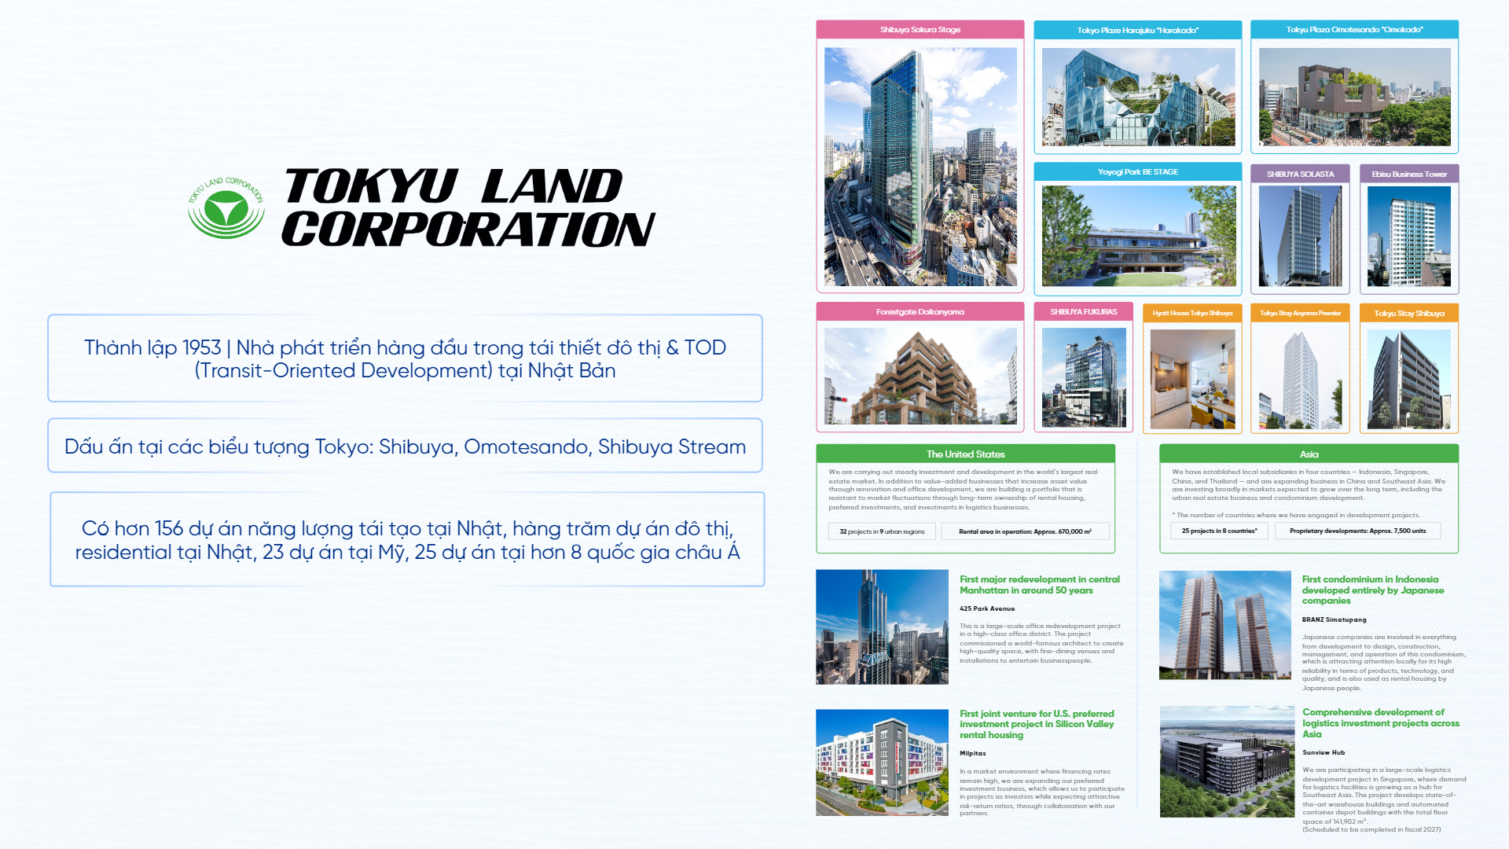This screenshot has height=849, width=1509.
Task: Open the Shibuya Sakura Stage building photo
Action: [920, 167]
